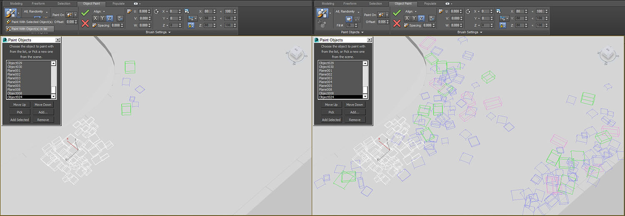
Task: Toggle the X axis button in left ribbon
Action: pyautogui.click(x=95, y=18)
